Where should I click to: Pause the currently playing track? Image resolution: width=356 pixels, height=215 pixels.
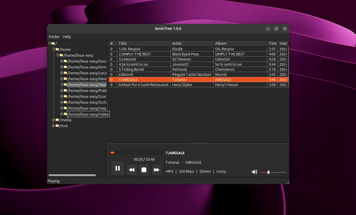click(x=118, y=168)
